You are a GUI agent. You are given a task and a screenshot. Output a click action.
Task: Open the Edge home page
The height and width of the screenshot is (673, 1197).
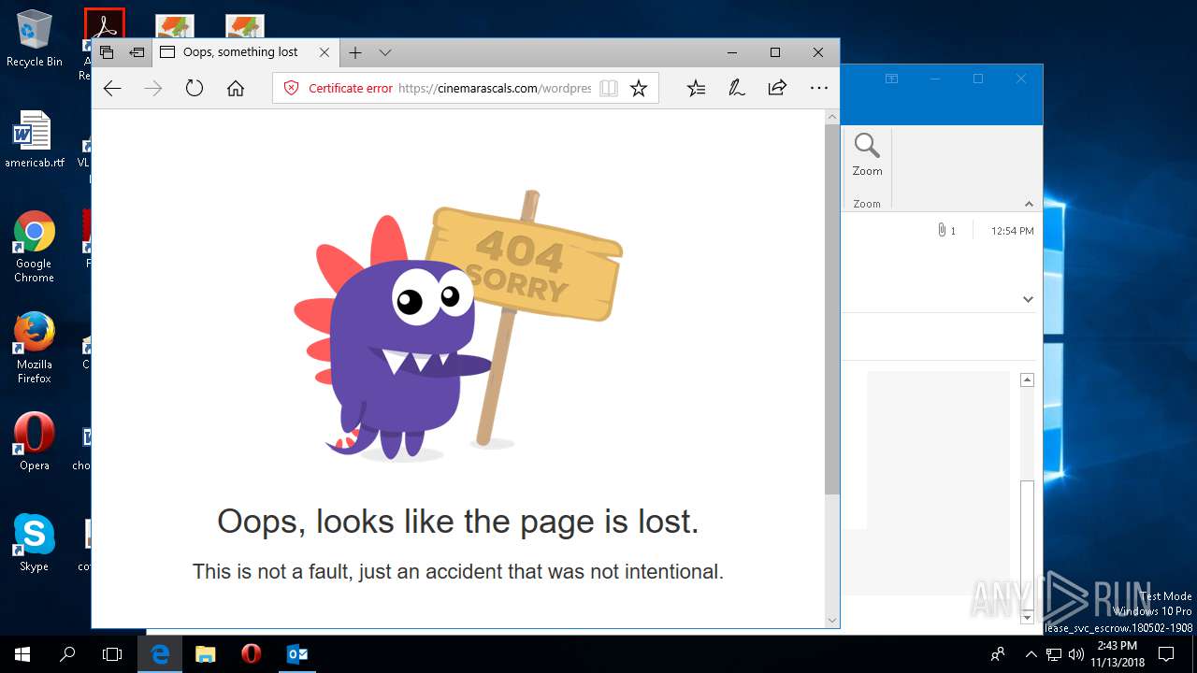(236, 88)
